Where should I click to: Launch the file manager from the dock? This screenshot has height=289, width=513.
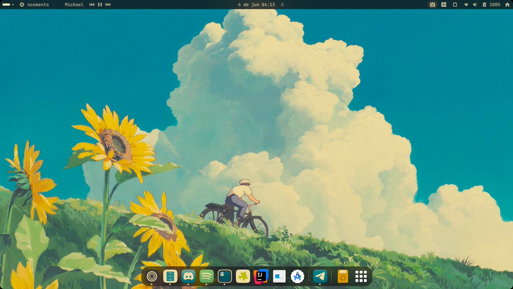170,277
